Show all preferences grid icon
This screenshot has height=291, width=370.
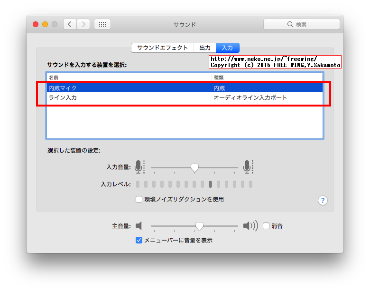102,24
